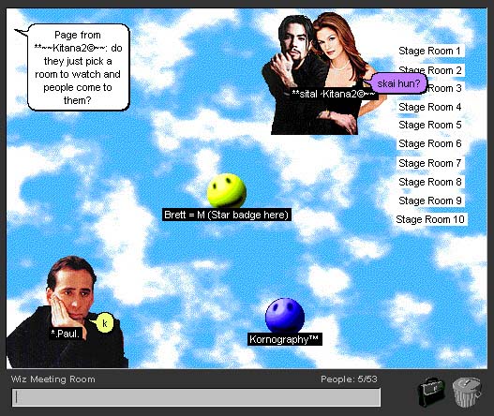Visit Stage Room 10
Screen dimensions: 494x416
[x=430, y=219]
